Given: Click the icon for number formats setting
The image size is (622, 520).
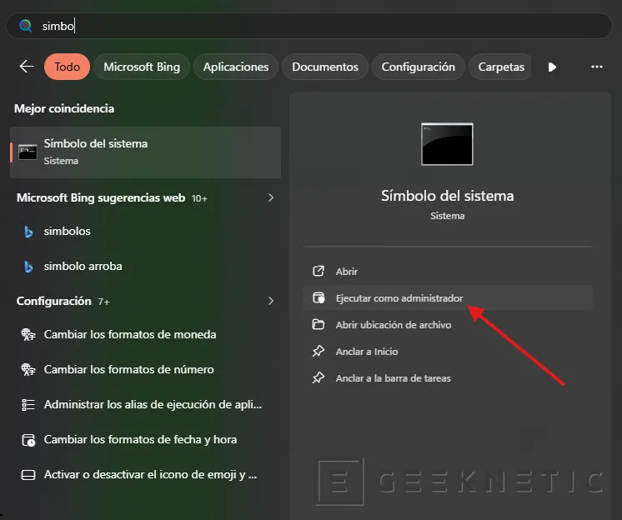Looking at the screenshot, I should [x=28, y=369].
